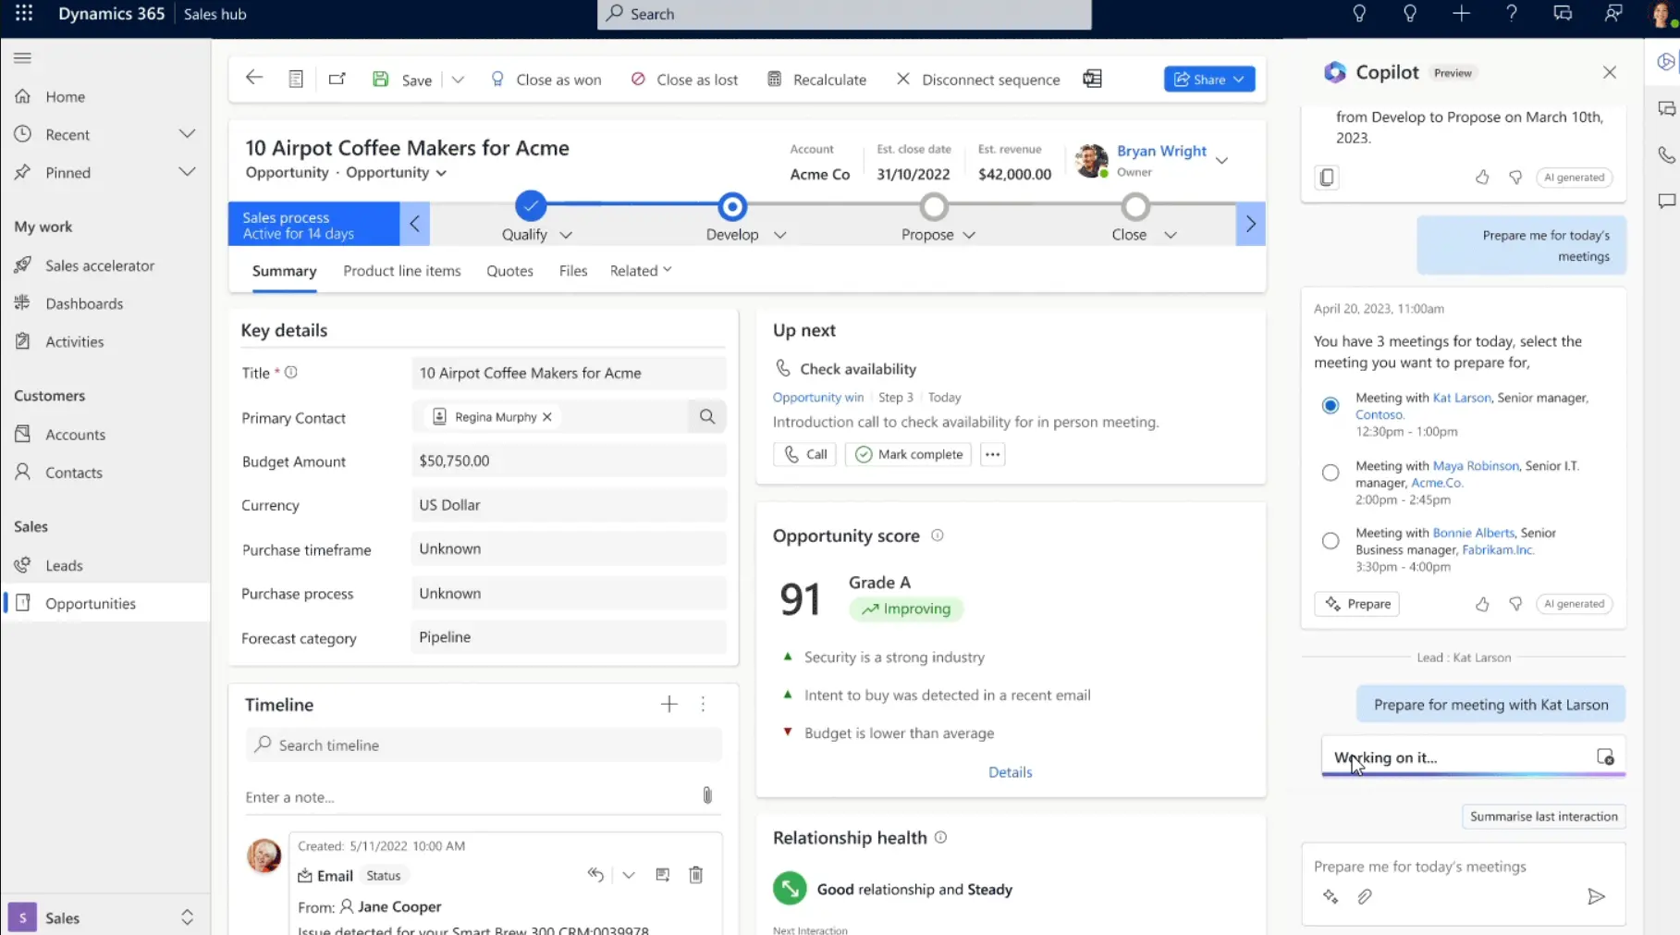Stop the Working on it response
Screen dimensions: 1680x935
[x=1605, y=757]
